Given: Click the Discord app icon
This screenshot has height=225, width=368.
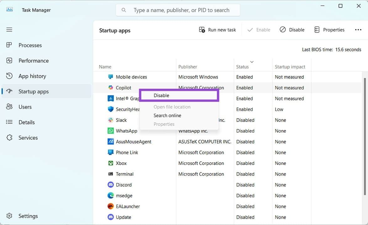Looking at the screenshot, I should 111,185.
